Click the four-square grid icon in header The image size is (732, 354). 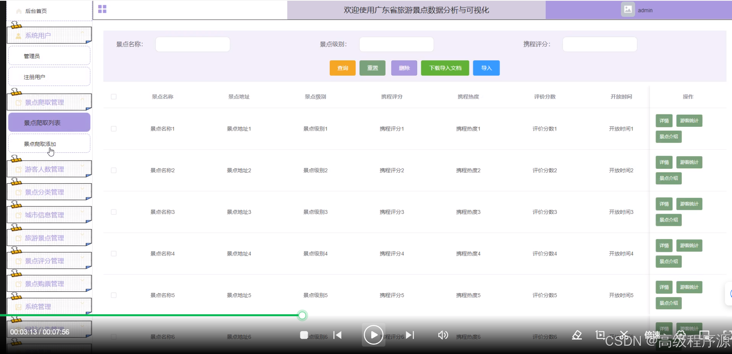pos(102,9)
